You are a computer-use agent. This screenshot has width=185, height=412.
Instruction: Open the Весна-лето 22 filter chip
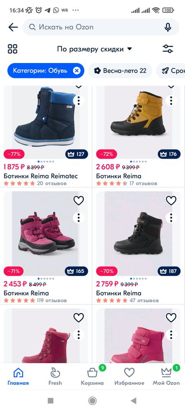(x=120, y=71)
